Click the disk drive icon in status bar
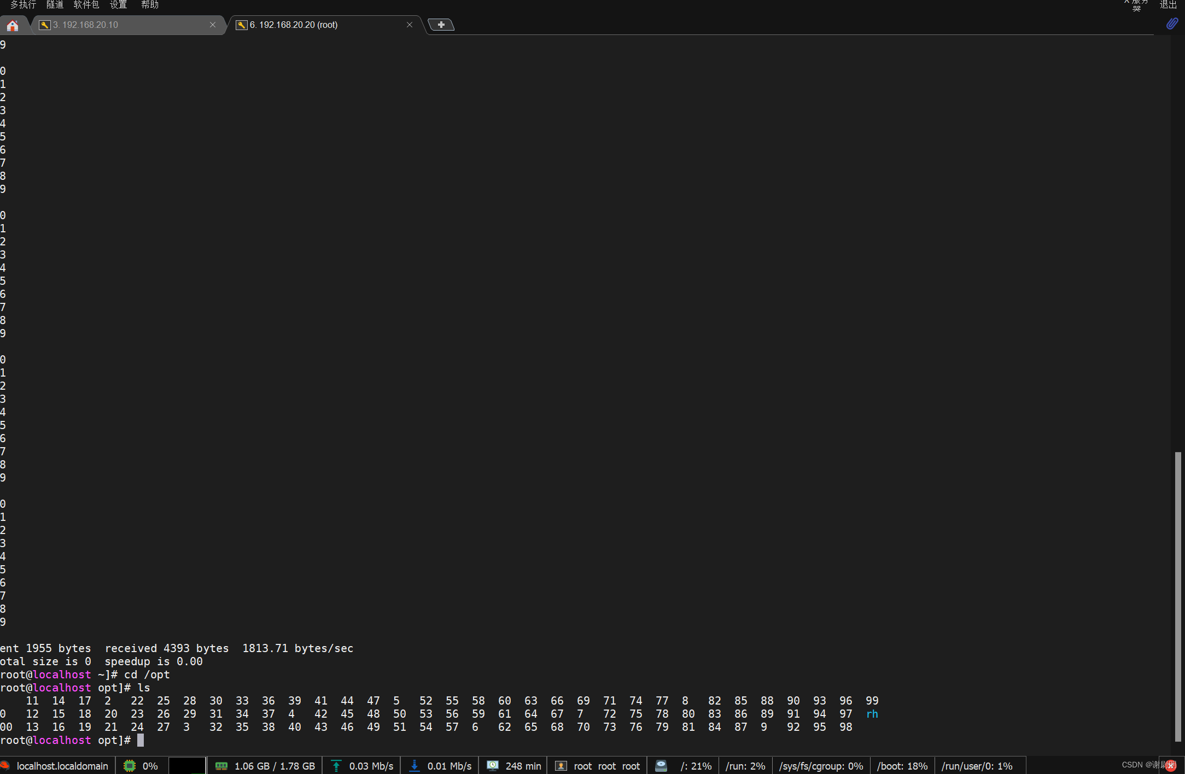 (x=661, y=766)
